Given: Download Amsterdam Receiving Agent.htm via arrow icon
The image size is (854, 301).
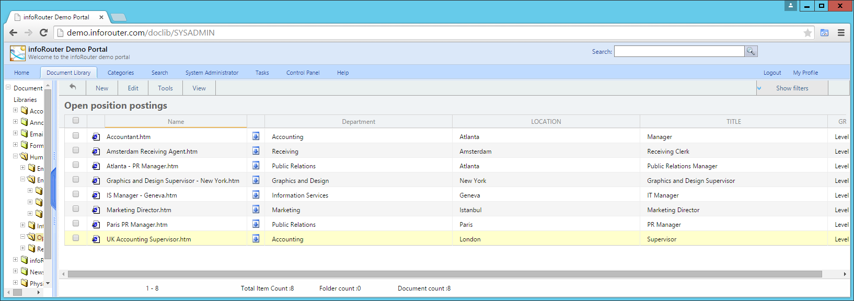Looking at the screenshot, I should 256,151.
